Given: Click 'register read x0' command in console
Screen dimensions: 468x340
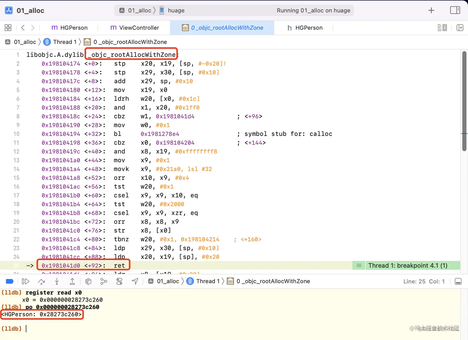Looking at the screenshot, I should click(54, 293).
